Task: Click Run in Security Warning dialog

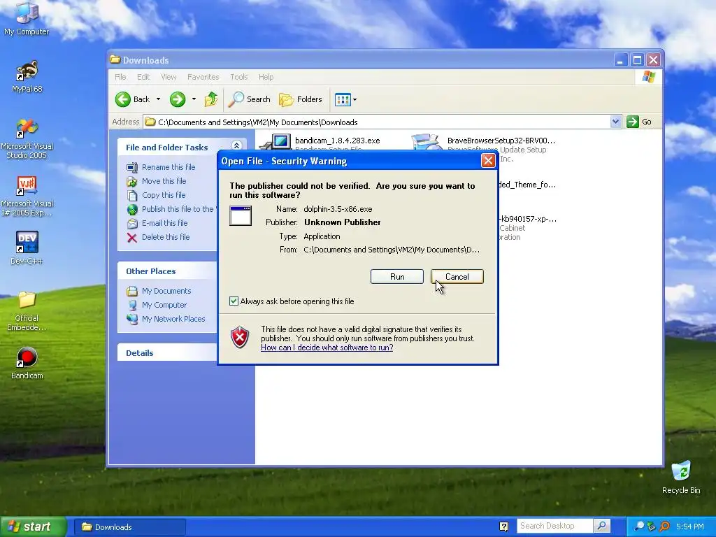Action: click(397, 277)
